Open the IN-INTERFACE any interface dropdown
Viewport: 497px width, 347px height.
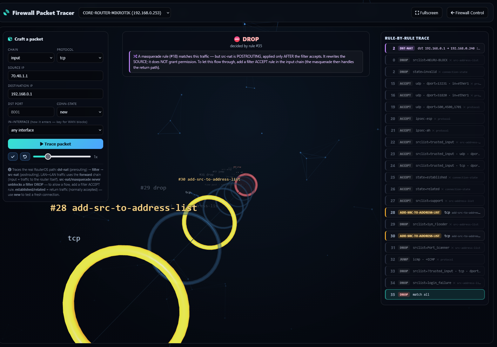coord(56,130)
